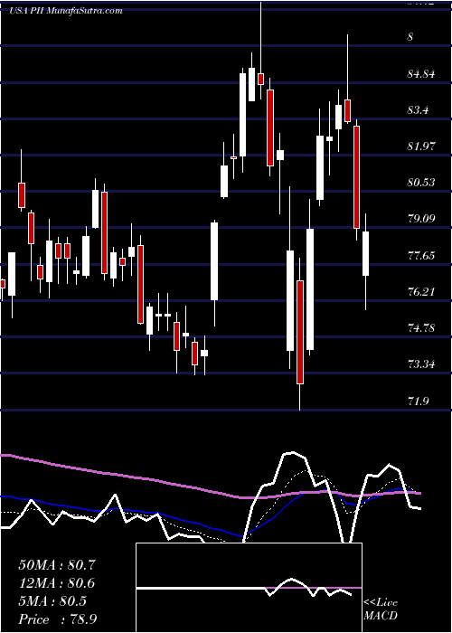
Task: Select the 5MA : 80.5 readout
Action: 52,601
